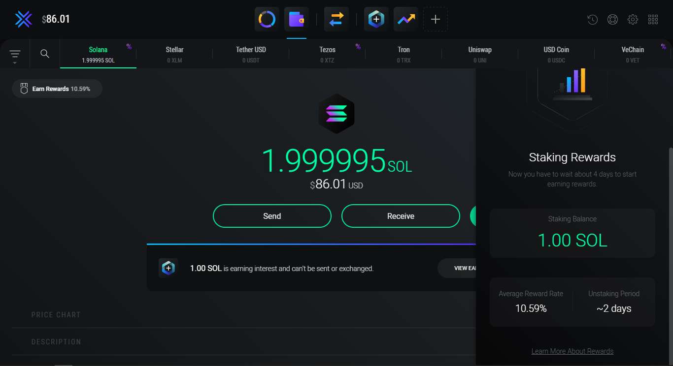The width and height of the screenshot is (673, 366).
Task: Expand the DESCRIPTION section
Action: tap(56, 342)
